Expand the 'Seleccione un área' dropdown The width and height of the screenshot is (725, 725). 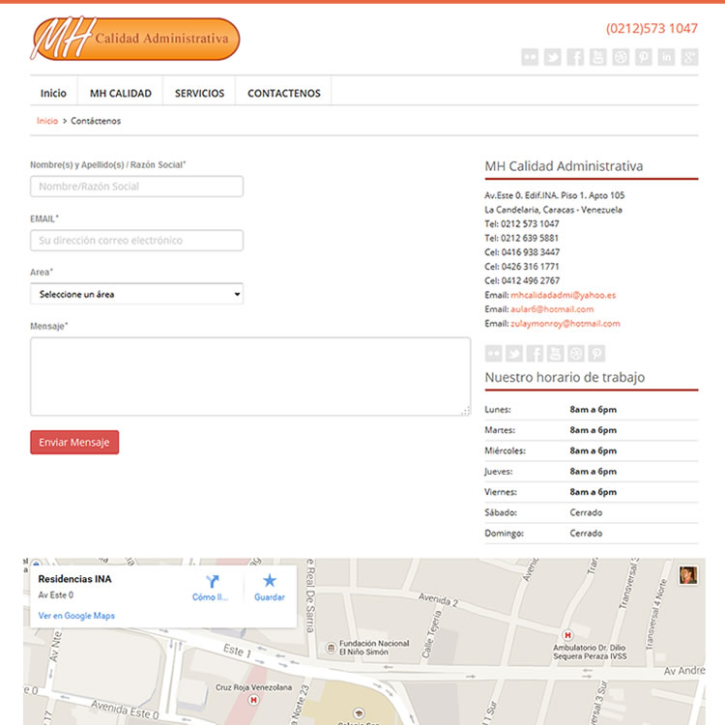point(136,294)
